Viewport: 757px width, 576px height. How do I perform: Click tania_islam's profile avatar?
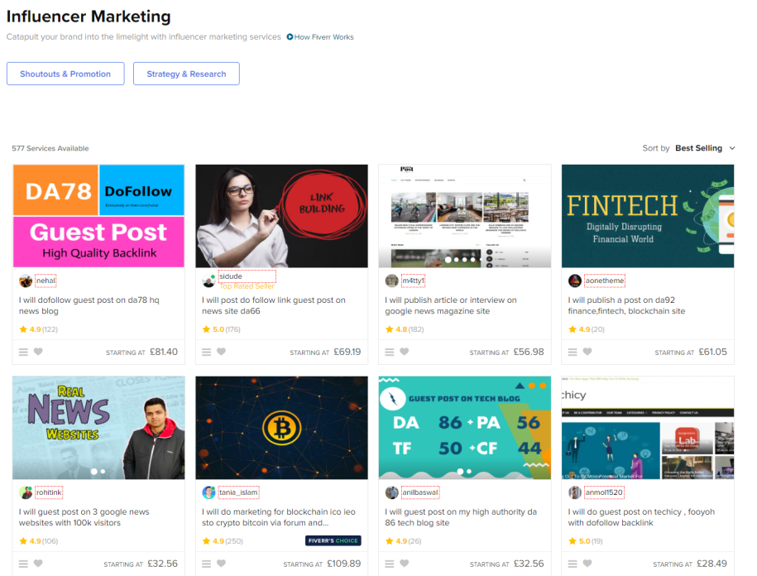[x=208, y=492]
